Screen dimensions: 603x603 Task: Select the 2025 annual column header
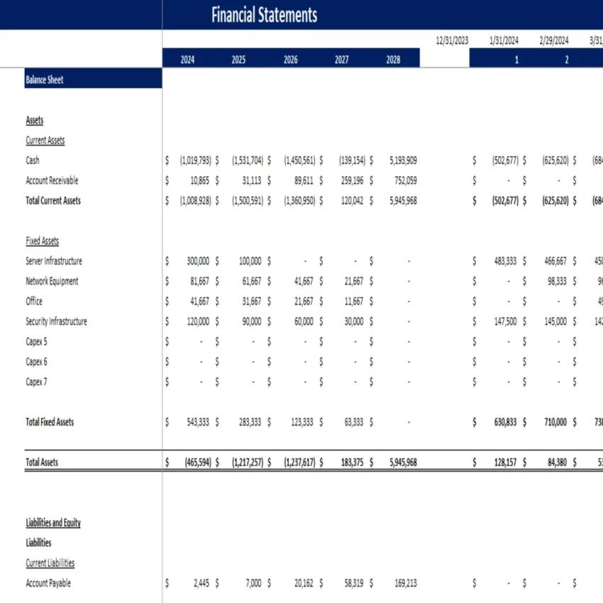click(x=238, y=58)
